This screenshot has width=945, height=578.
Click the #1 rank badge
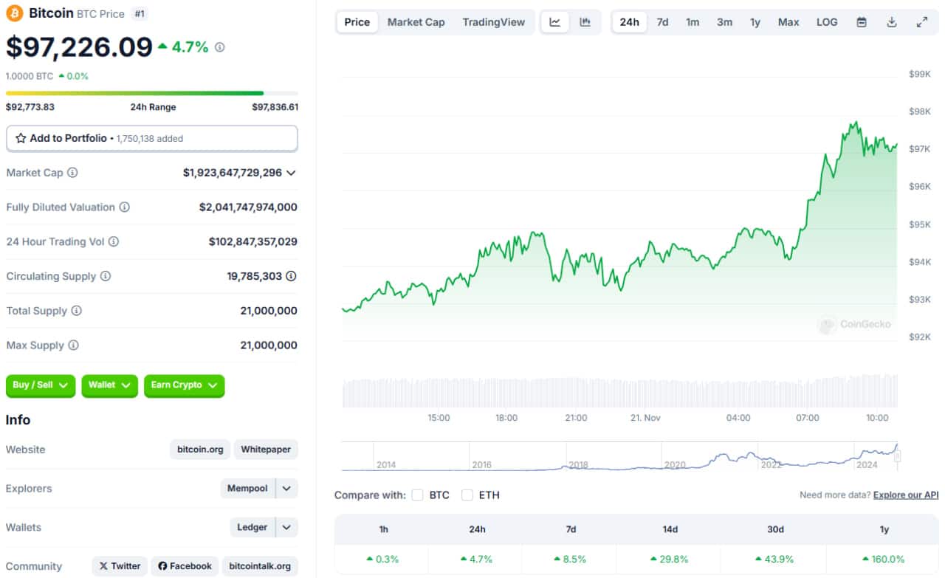point(139,13)
